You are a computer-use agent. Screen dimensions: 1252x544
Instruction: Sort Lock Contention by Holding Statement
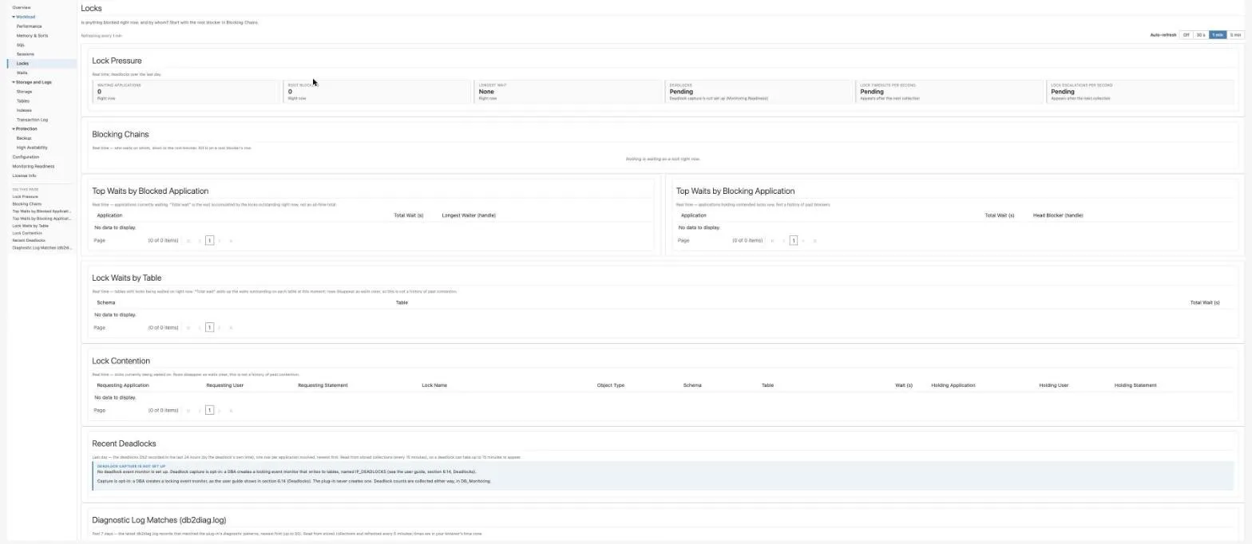(1135, 385)
